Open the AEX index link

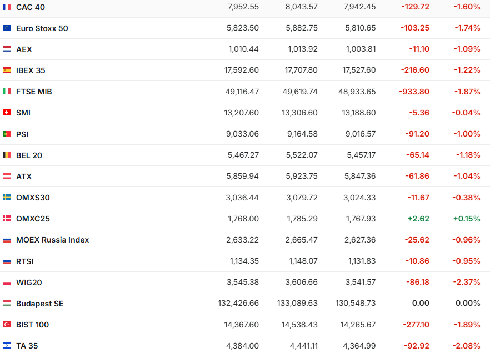24,49
